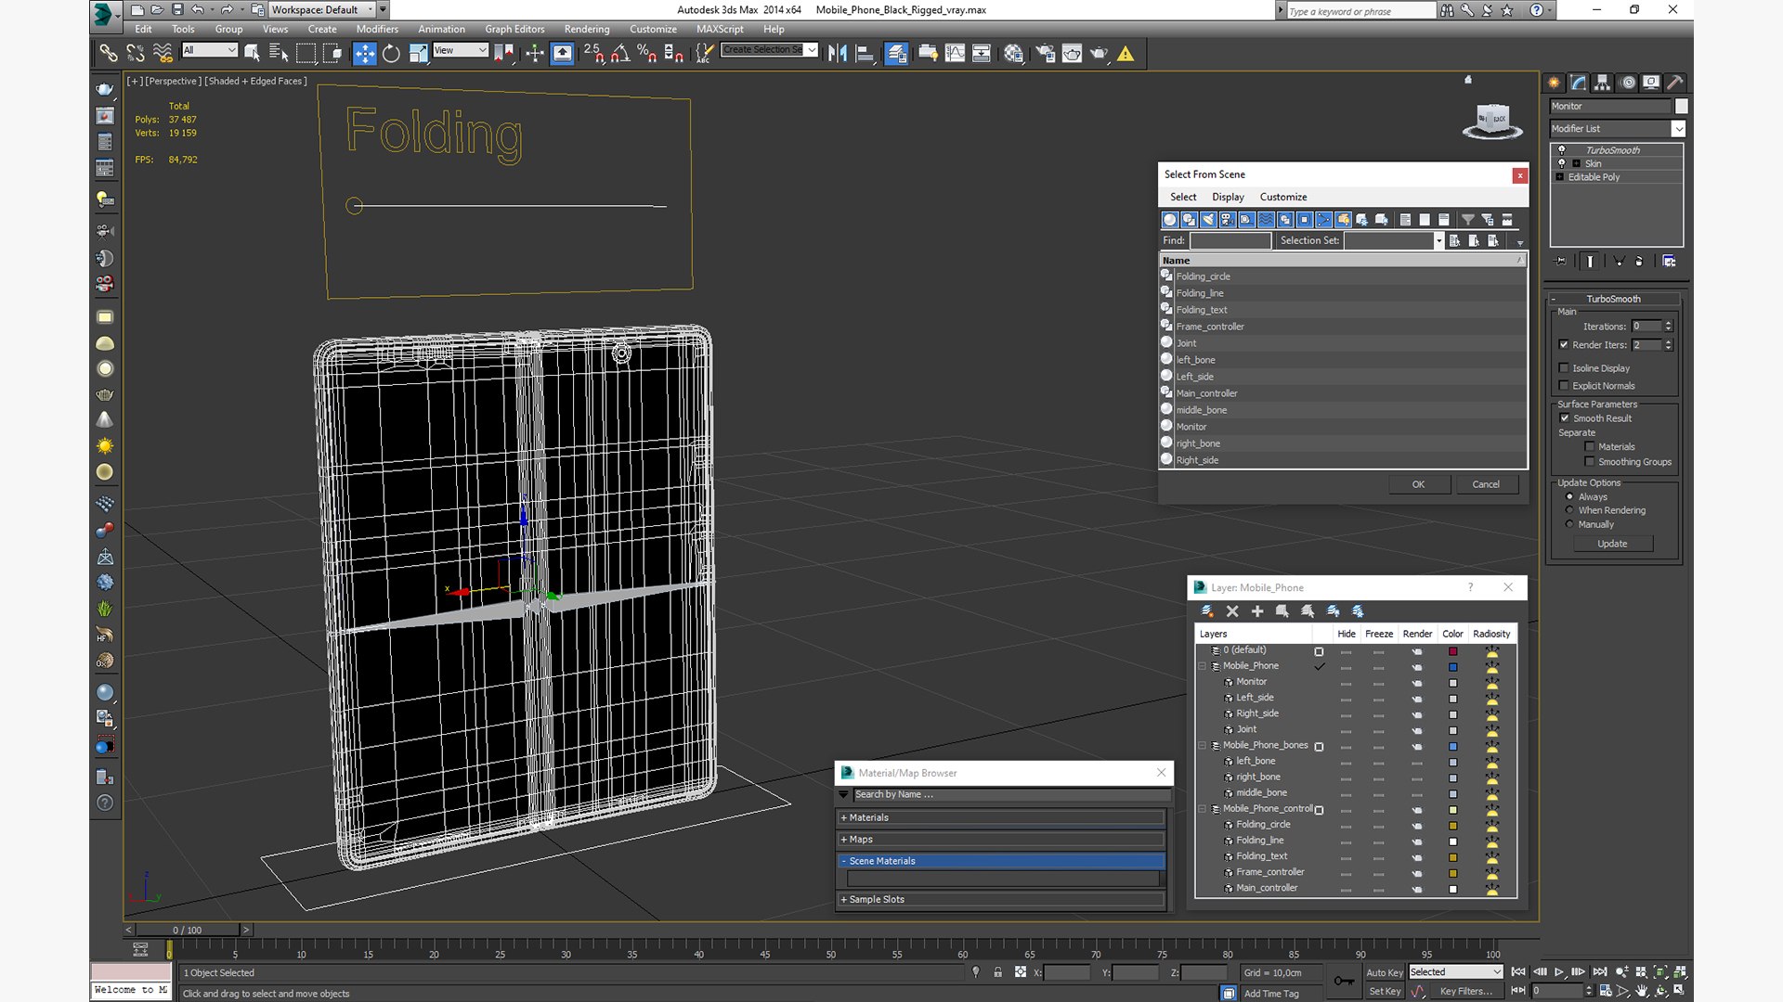
Task: Activate the Select and Rotate tool
Action: [391, 54]
